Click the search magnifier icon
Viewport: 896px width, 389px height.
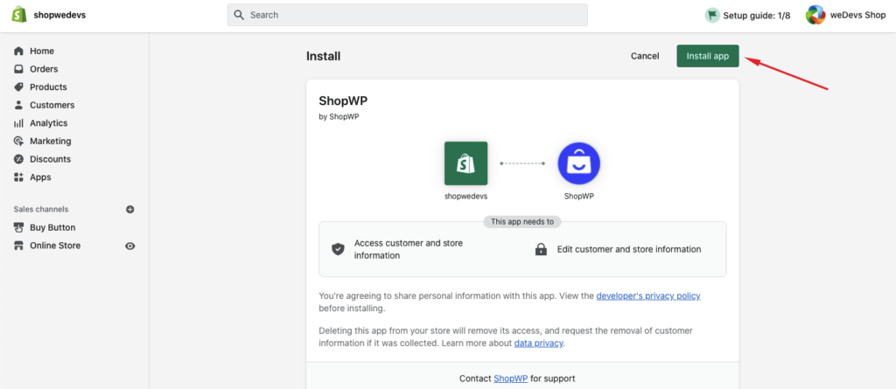(x=239, y=15)
